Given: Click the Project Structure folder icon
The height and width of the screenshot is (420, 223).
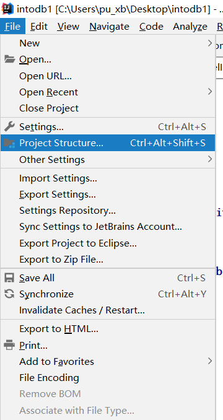Looking at the screenshot, I should 10,142.
